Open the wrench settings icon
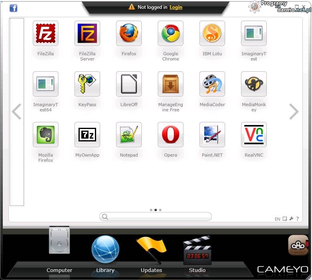312x280 pixels. point(291,219)
